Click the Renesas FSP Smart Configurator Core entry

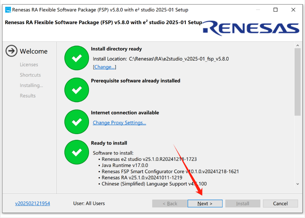tap(170, 172)
